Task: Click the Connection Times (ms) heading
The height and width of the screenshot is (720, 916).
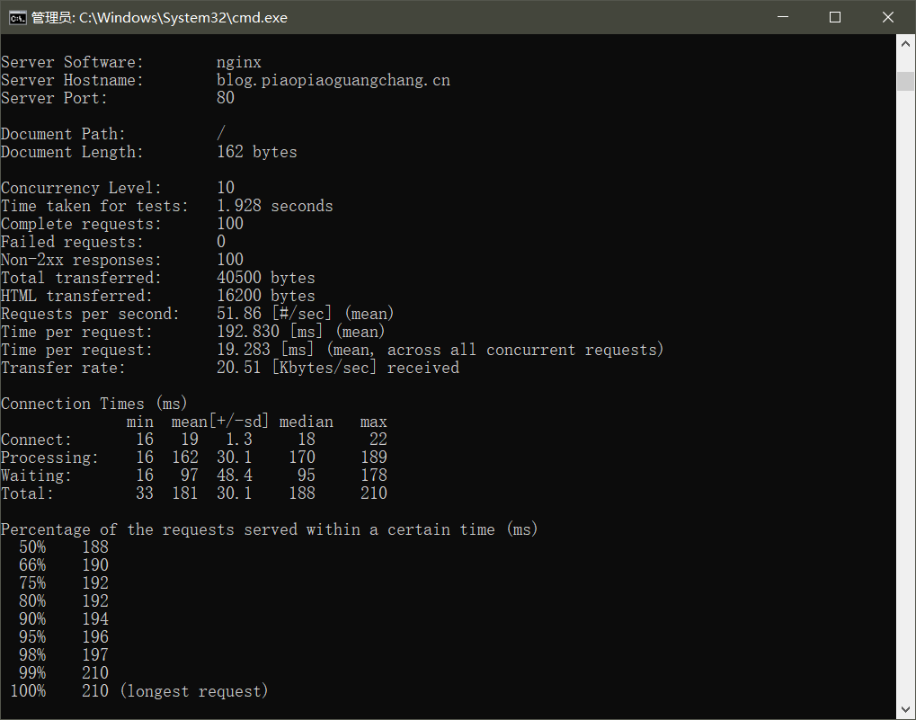Action: (94, 404)
